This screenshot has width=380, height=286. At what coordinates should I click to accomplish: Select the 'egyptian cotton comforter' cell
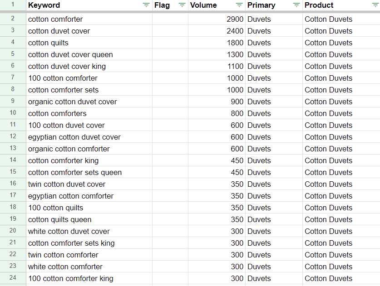pos(89,196)
